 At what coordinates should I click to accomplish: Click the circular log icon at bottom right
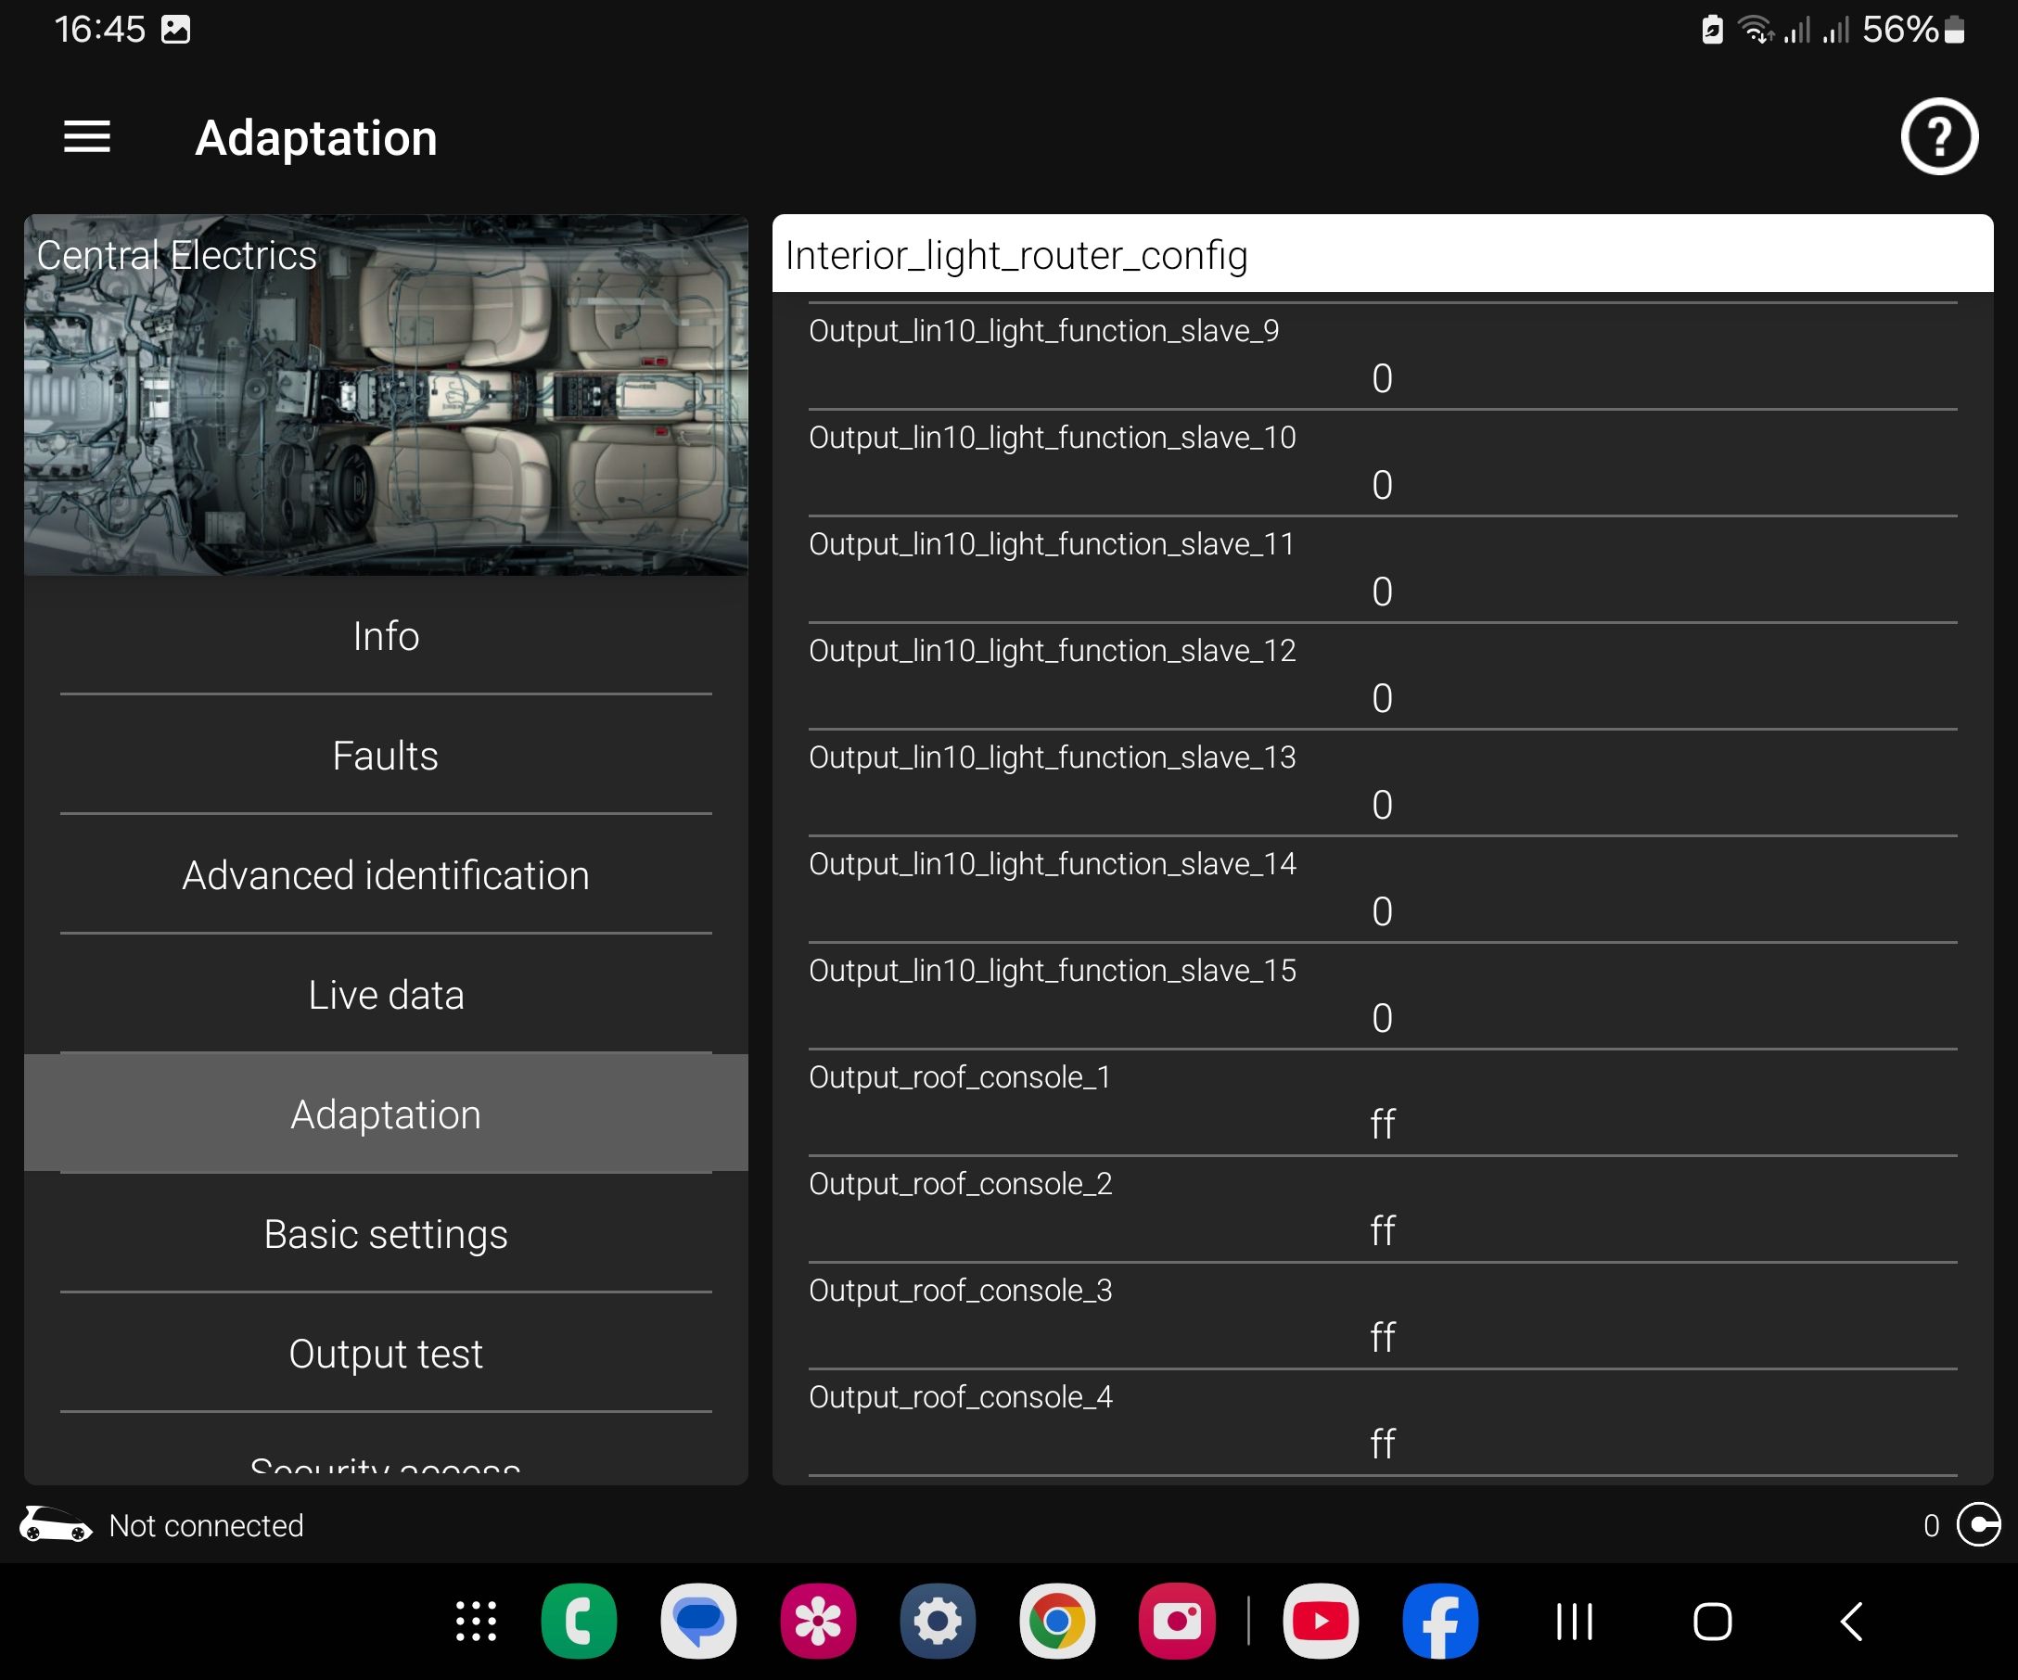point(1977,1524)
